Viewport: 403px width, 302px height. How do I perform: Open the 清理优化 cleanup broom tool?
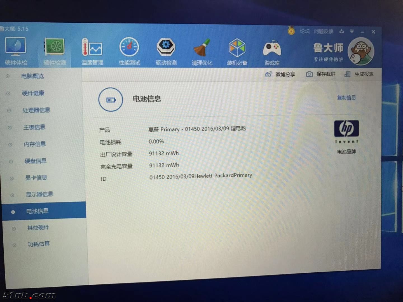[x=202, y=52]
